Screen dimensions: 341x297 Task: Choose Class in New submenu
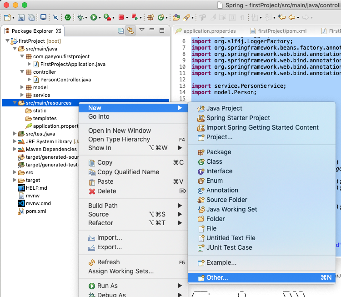click(261, 161)
